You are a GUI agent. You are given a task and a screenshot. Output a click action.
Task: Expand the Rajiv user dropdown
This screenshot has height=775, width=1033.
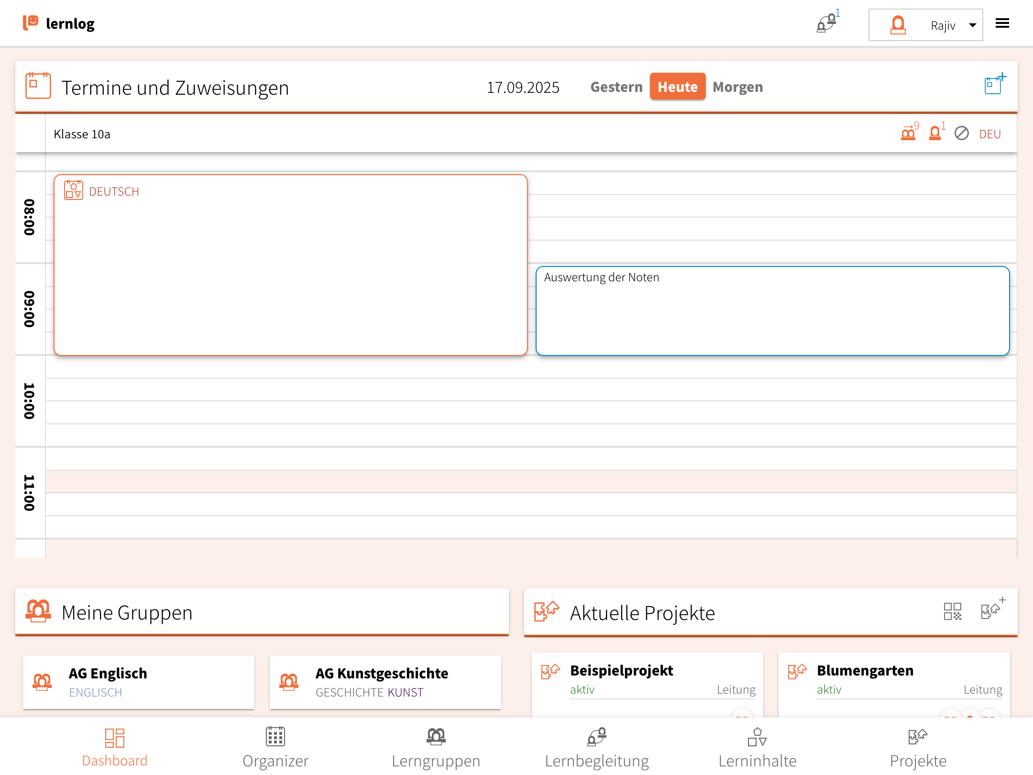925,25
